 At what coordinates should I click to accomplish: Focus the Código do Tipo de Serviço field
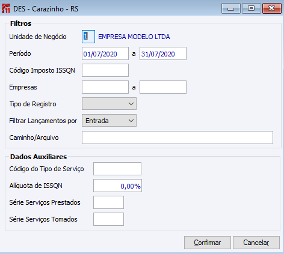117,169
